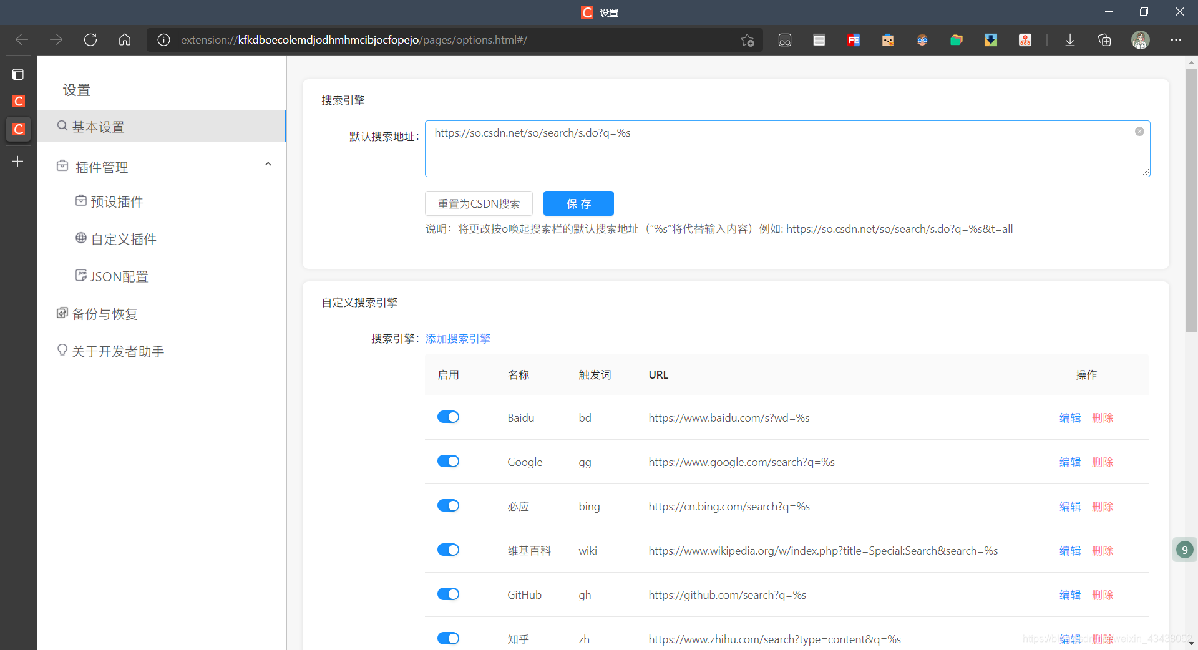Edit the 必应 search engine row
1198x650 pixels.
[x=1069, y=507]
